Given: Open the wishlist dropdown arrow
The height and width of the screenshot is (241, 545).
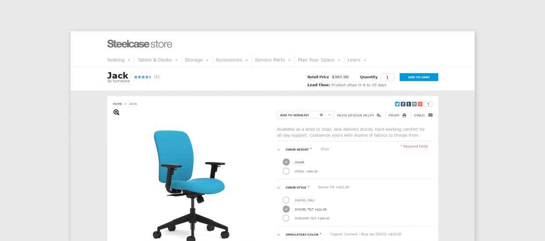Looking at the screenshot, I should [x=329, y=115].
